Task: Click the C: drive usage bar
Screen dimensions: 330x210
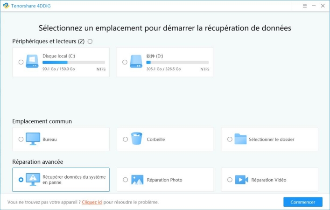Action: 74,62
